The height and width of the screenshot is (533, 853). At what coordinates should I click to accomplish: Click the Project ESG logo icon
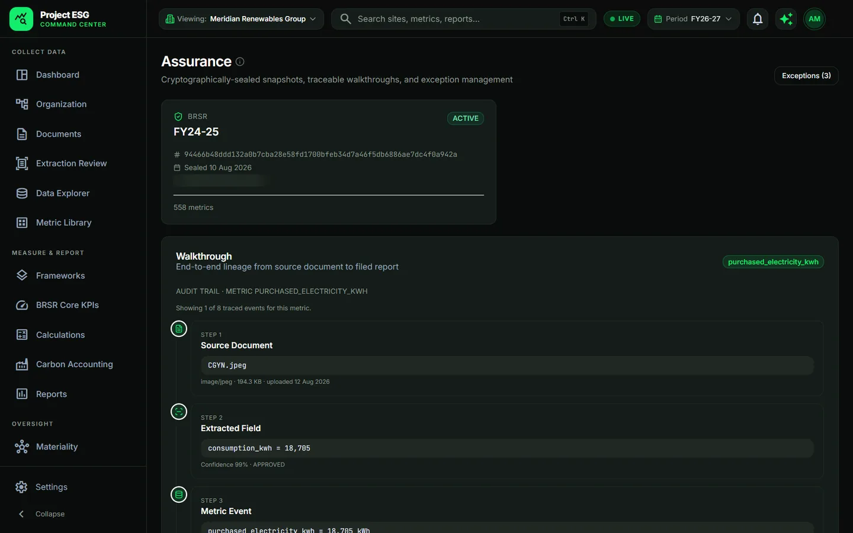(x=21, y=19)
